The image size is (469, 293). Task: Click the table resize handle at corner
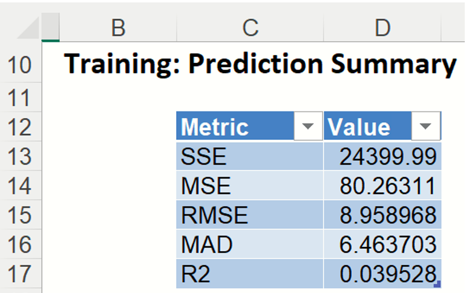(439, 285)
